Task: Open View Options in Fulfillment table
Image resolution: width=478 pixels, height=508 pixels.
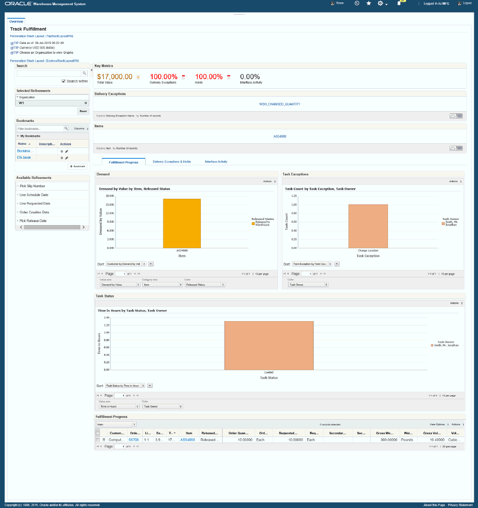Action: (x=439, y=424)
